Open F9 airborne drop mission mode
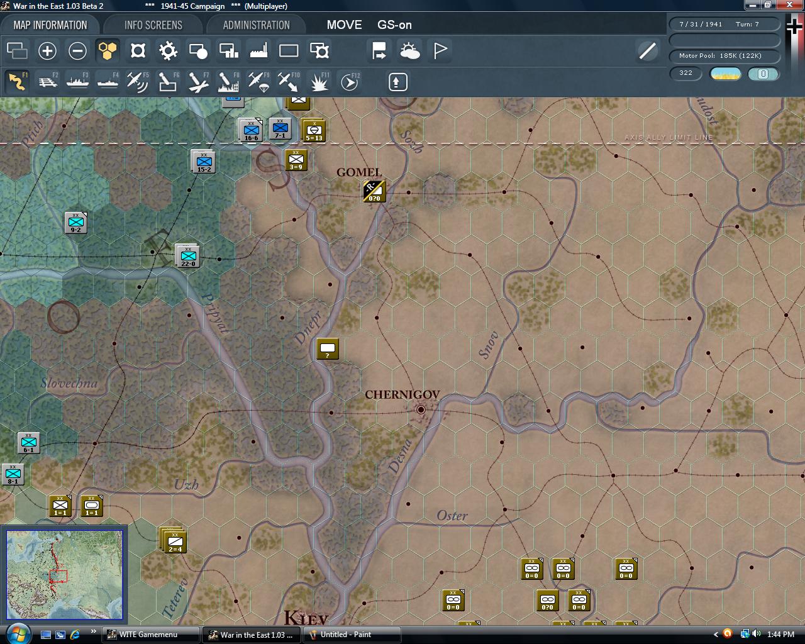 point(258,81)
